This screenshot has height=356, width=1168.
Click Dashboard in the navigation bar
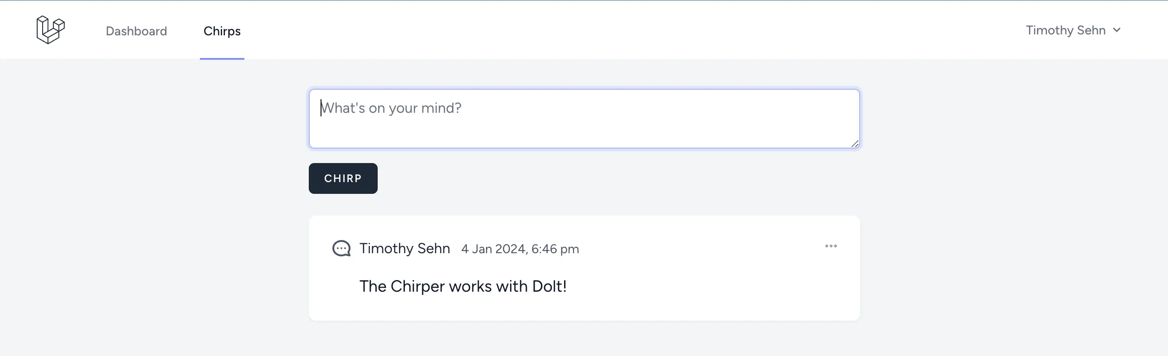point(136,31)
